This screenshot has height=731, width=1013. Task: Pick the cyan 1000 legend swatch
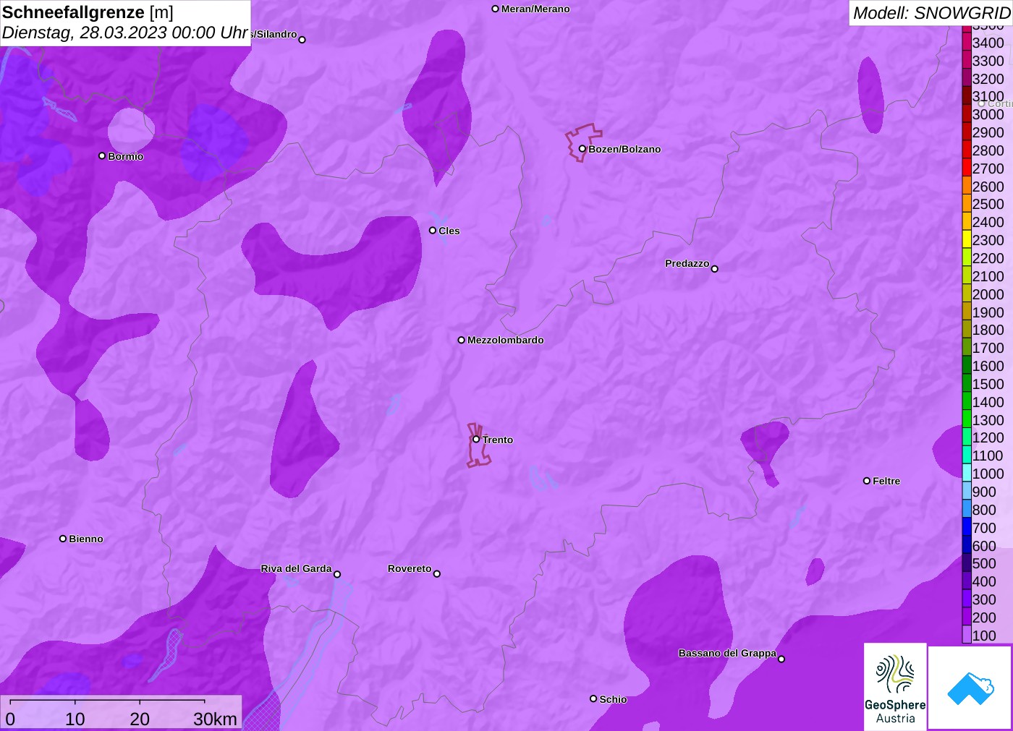[x=967, y=473]
